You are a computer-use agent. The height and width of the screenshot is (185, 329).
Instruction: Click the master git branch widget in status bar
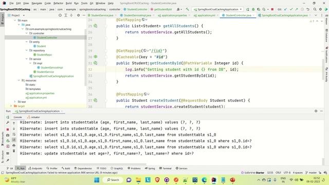coord(311,173)
